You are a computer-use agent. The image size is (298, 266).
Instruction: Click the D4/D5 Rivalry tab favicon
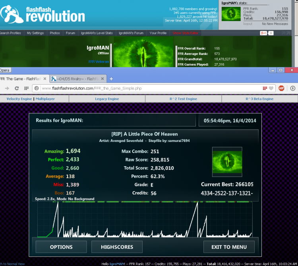point(54,79)
